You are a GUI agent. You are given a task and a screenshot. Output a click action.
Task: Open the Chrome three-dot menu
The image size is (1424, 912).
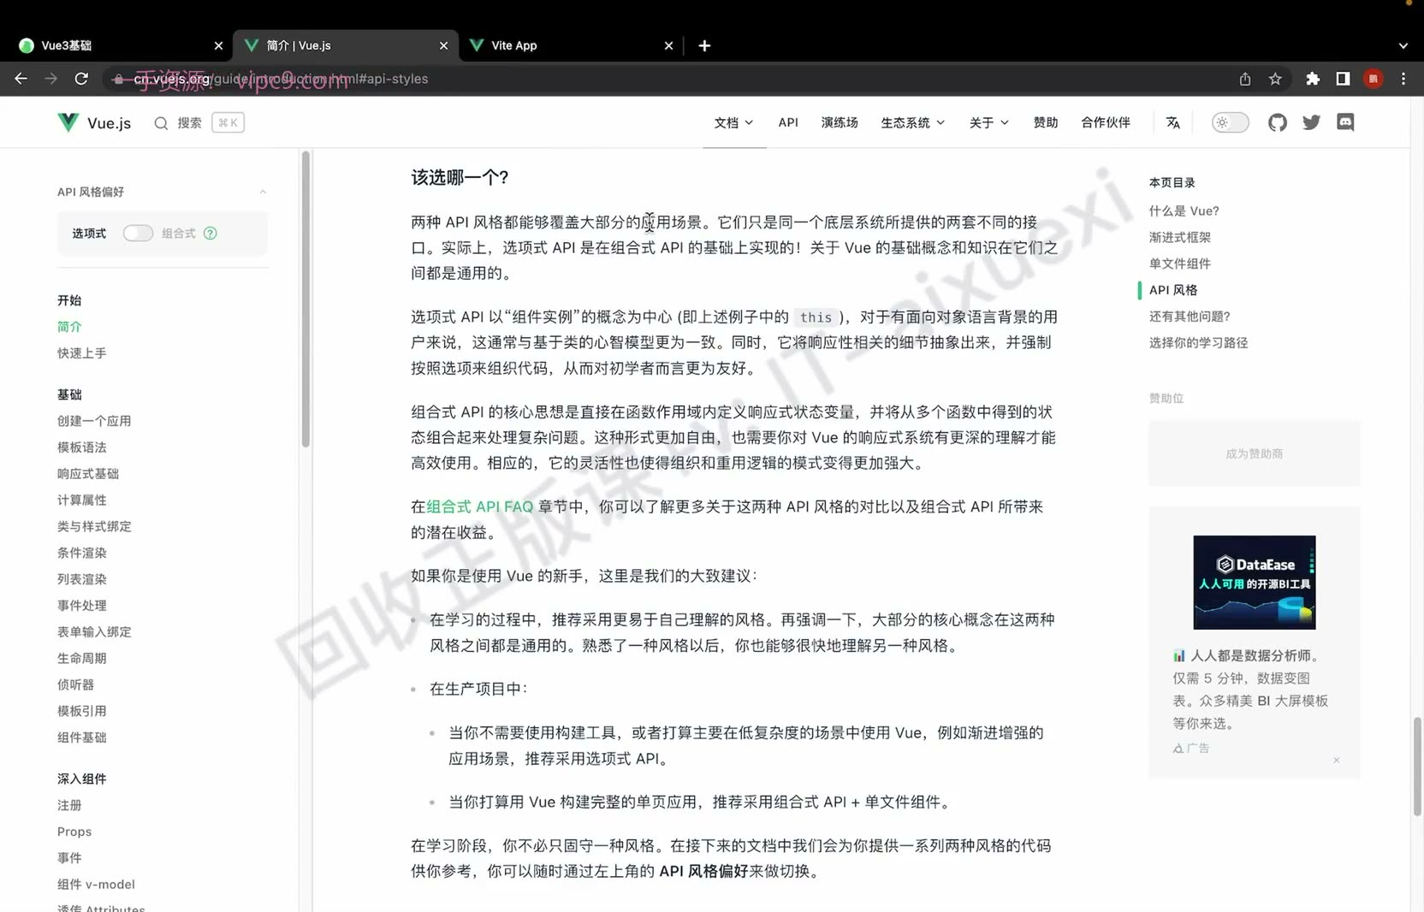pyautogui.click(x=1403, y=79)
